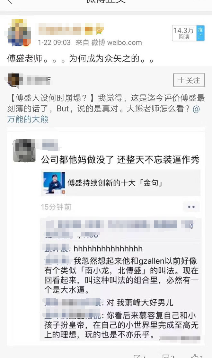Like the post with the thumbs-up icon
Viewport: 212px width, 358px height.
click(x=197, y=356)
